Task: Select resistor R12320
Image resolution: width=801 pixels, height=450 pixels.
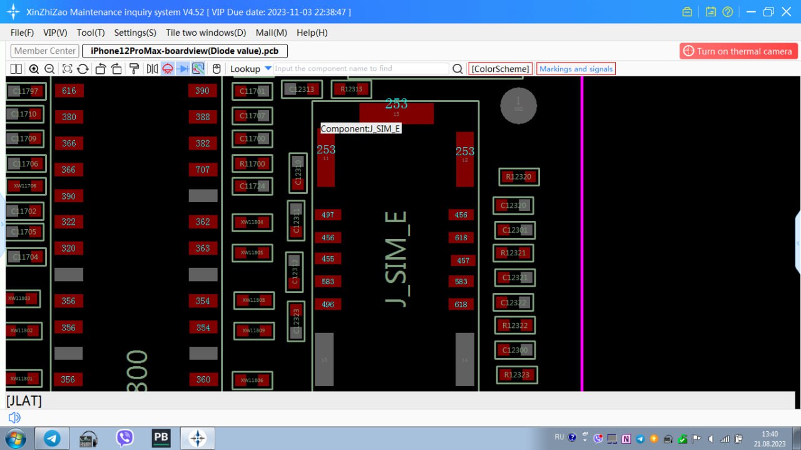Action: click(519, 177)
